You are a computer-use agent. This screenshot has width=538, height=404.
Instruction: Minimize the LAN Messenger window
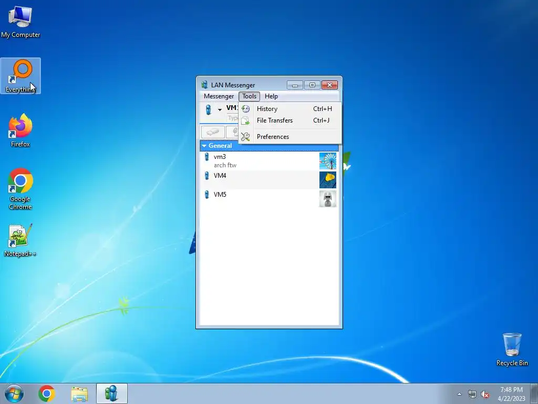coord(295,85)
